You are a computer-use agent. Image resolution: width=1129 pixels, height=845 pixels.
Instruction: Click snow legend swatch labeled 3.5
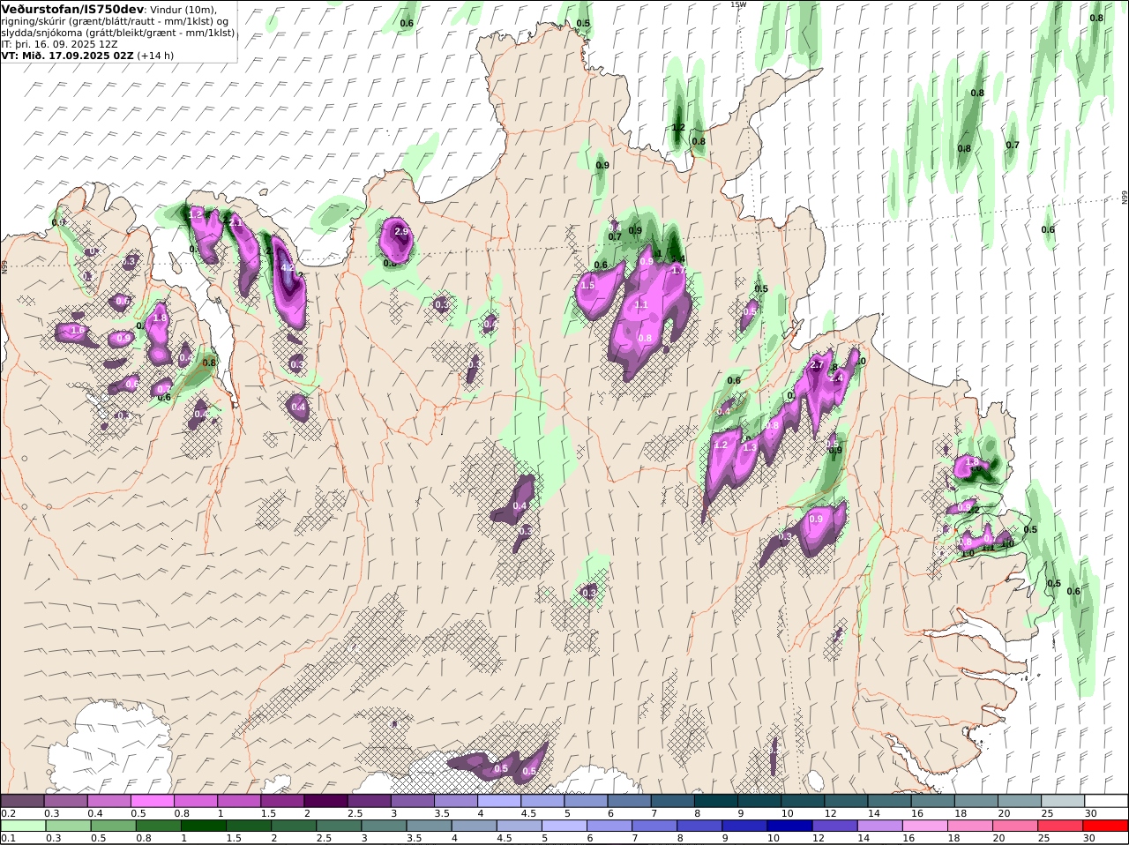(x=455, y=800)
